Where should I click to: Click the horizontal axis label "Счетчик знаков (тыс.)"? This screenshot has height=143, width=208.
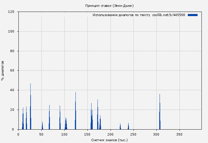tap(109, 140)
